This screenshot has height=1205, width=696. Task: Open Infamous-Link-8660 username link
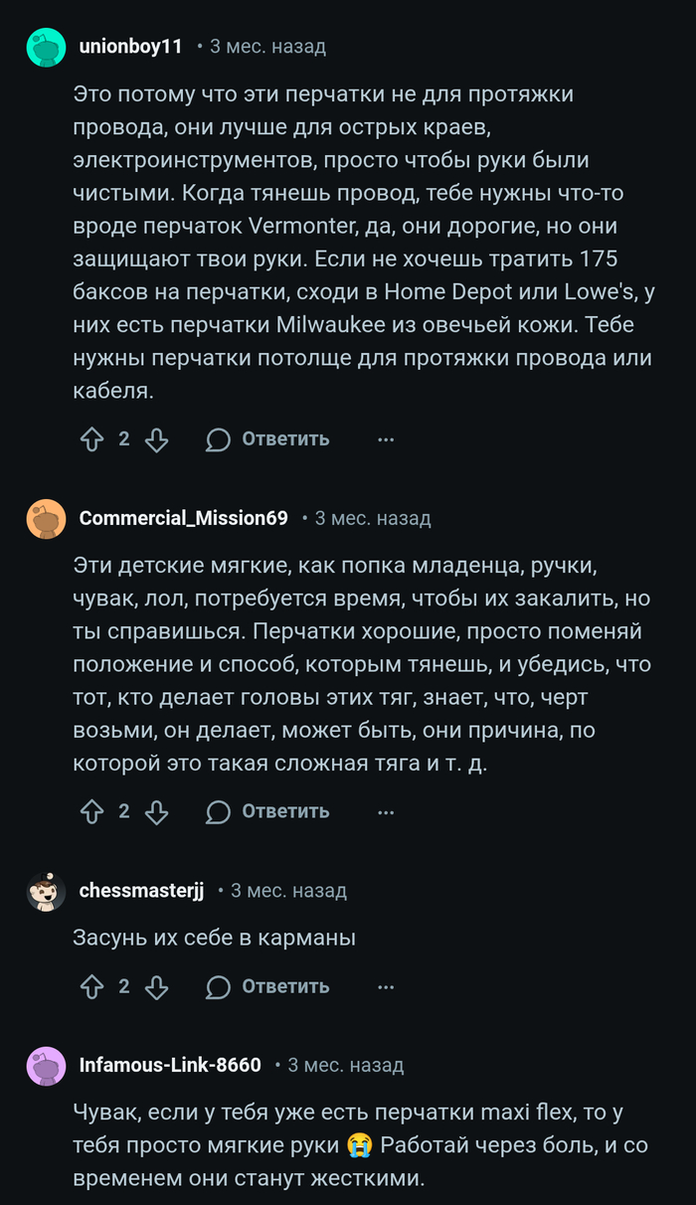pyautogui.click(x=170, y=1066)
